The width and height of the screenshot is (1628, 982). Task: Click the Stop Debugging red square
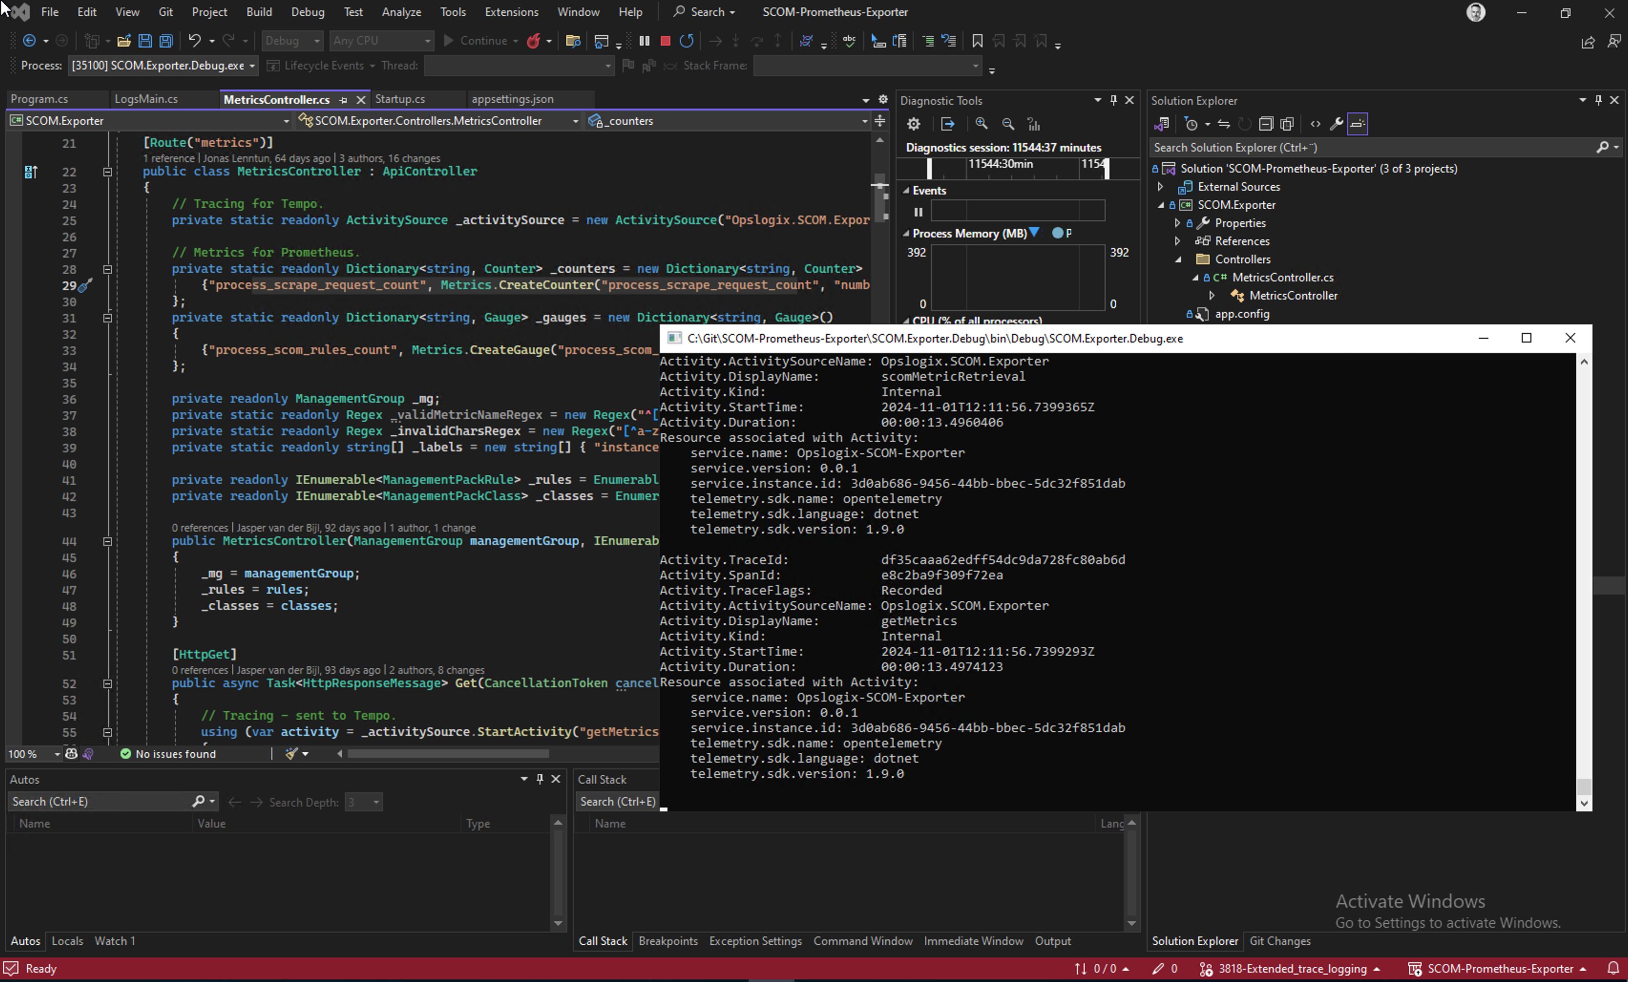[x=666, y=41]
